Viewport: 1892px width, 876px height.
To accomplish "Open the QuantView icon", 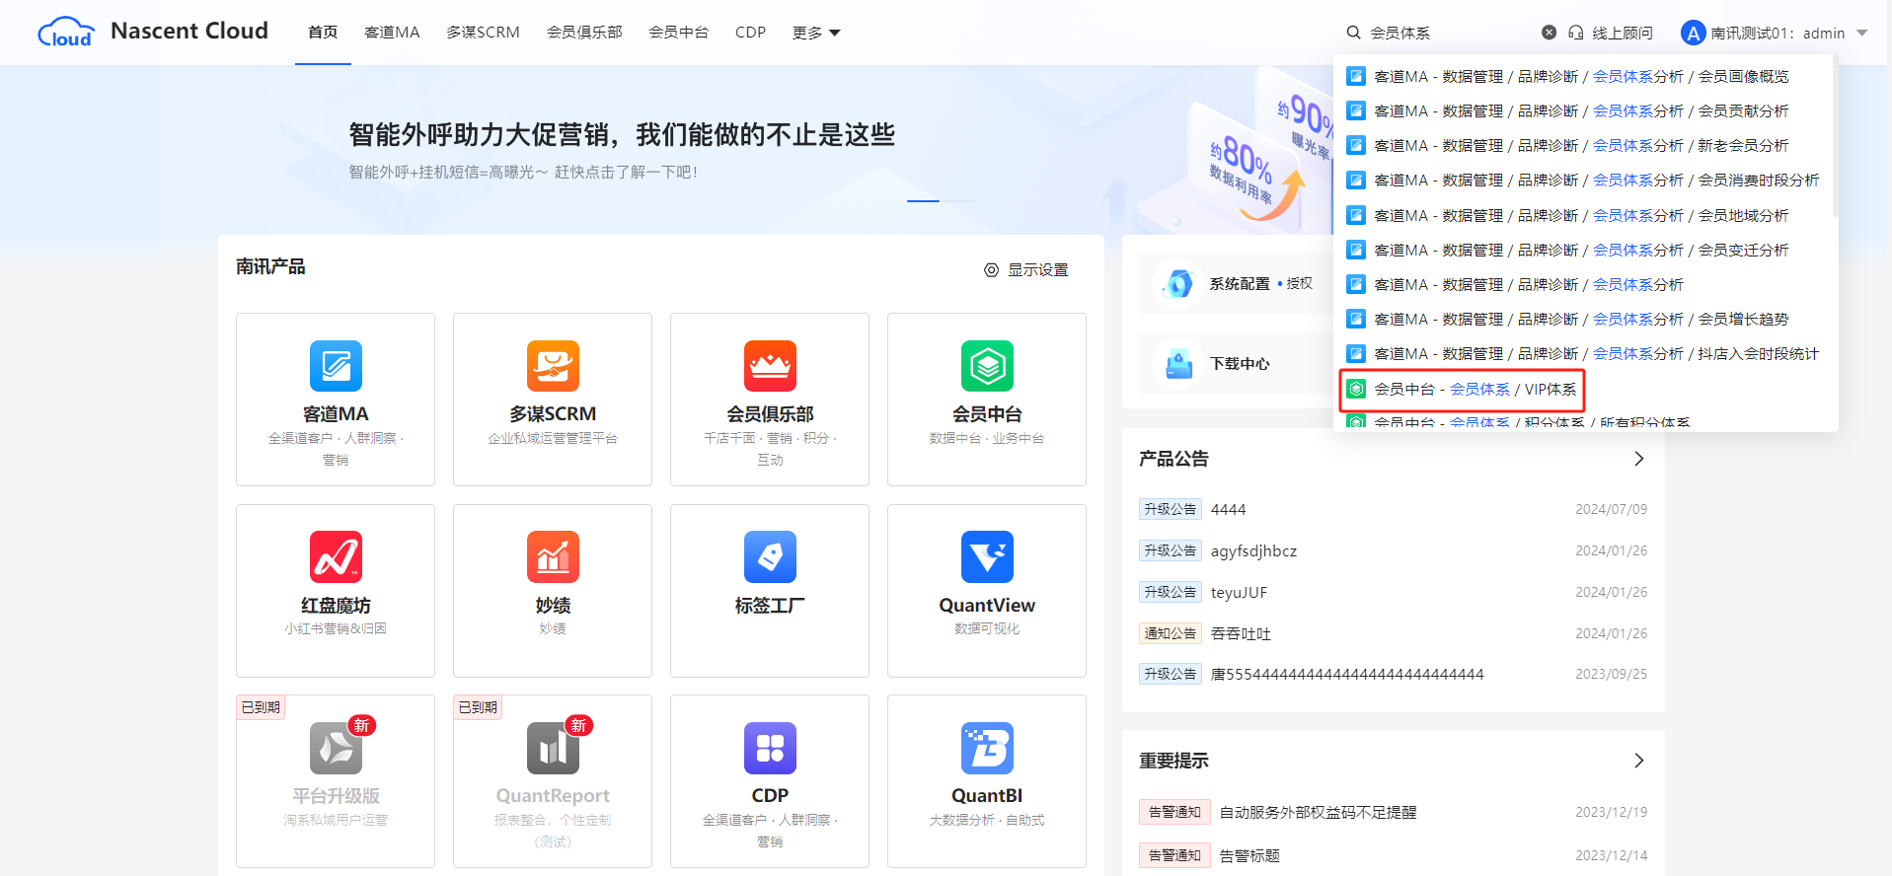I will pyautogui.click(x=987, y=556).
